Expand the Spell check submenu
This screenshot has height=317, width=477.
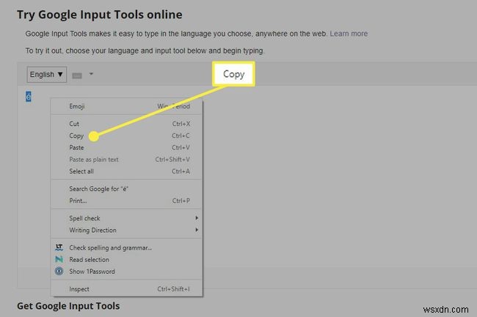pyautogui.click(x=126, y=218)
